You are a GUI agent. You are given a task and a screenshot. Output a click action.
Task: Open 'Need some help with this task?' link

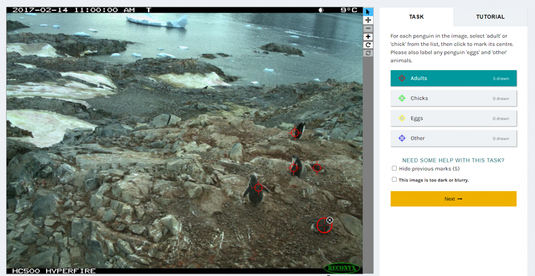coord(453,160)
